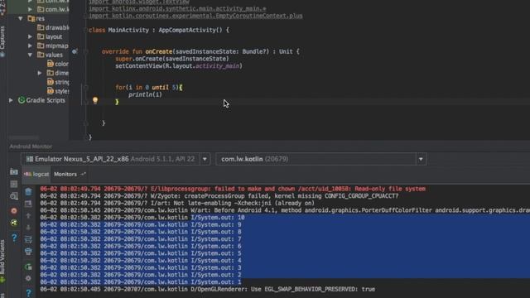The height and width of the screenshot is (298, 530).
Task: Collapse the values folder
Action: [x=30, y=55]
